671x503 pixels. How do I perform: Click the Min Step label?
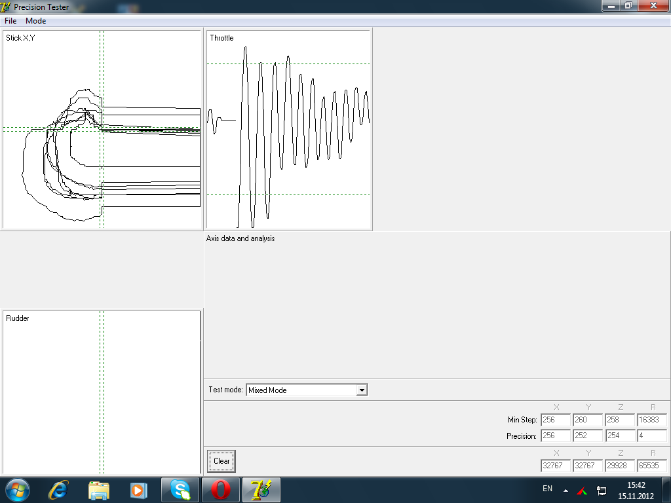point(522,420)
